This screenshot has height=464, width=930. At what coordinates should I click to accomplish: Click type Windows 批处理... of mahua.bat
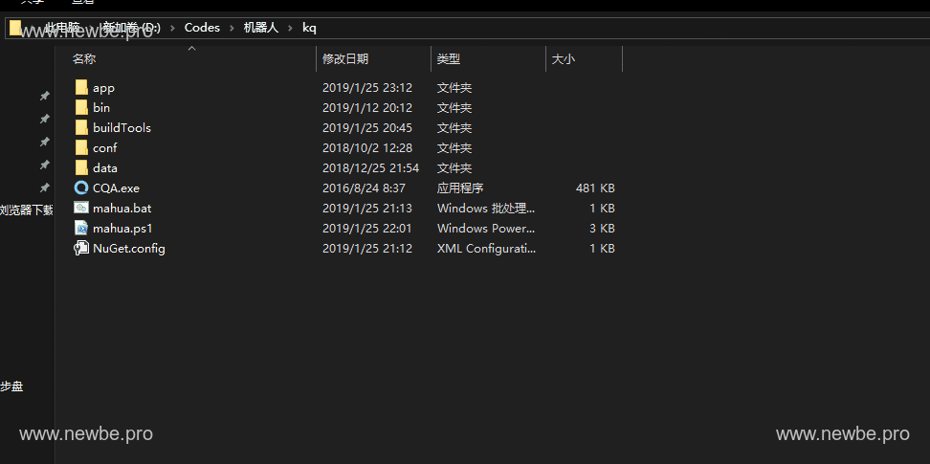(x=486, y=209)
